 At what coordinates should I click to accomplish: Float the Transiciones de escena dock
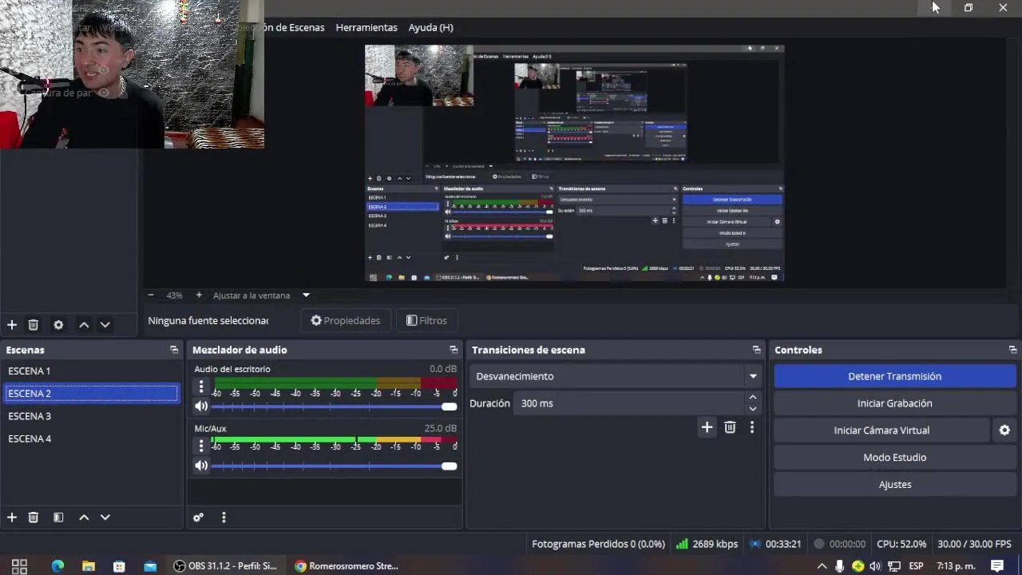pyautogui.click(x=756, y=350)
